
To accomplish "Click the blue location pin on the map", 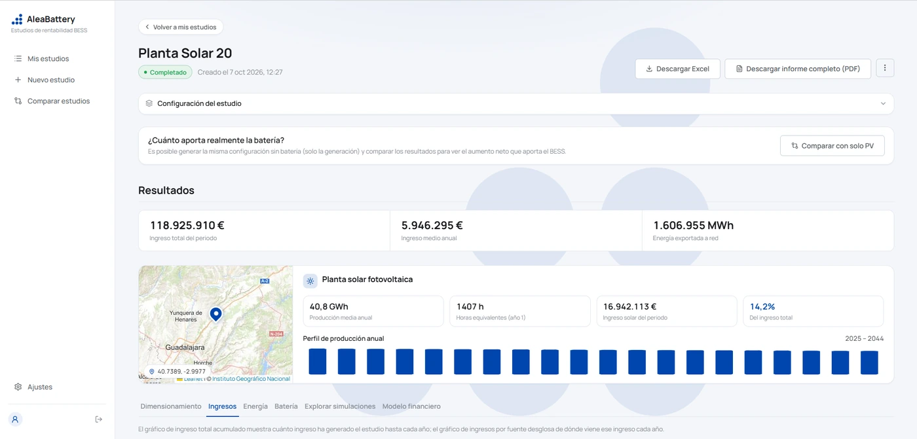I will point(215,315).
